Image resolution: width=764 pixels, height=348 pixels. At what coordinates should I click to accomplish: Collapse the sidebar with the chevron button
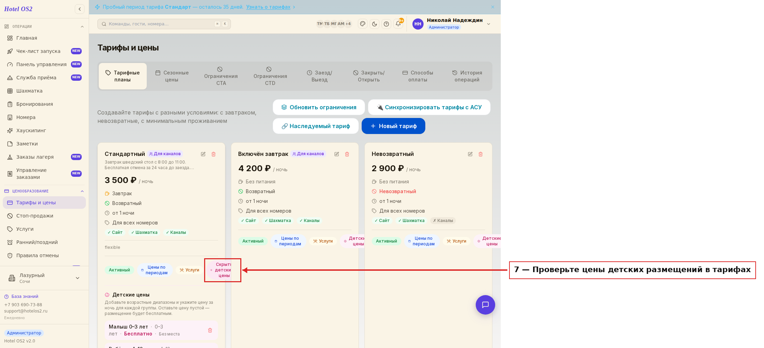(80, 9)
